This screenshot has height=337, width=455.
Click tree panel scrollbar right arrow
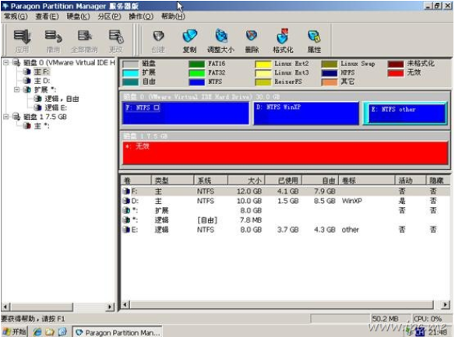pos(110,307)
